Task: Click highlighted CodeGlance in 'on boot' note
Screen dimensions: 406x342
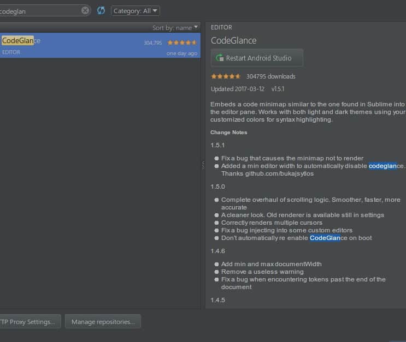Action: point(325,238)
